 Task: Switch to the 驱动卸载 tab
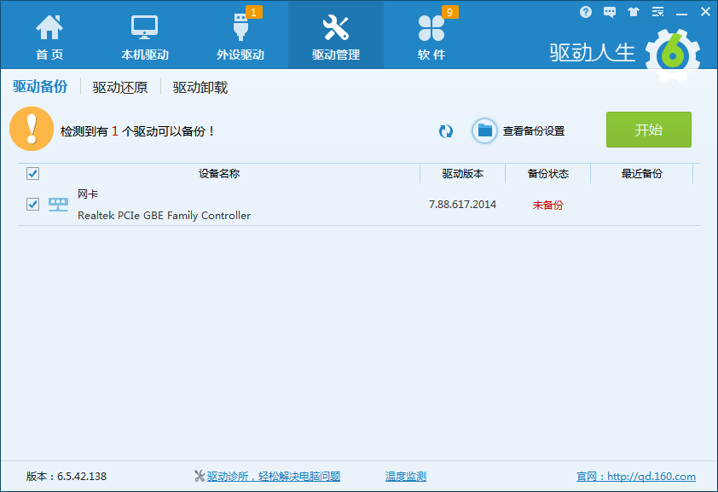point(200,87)
